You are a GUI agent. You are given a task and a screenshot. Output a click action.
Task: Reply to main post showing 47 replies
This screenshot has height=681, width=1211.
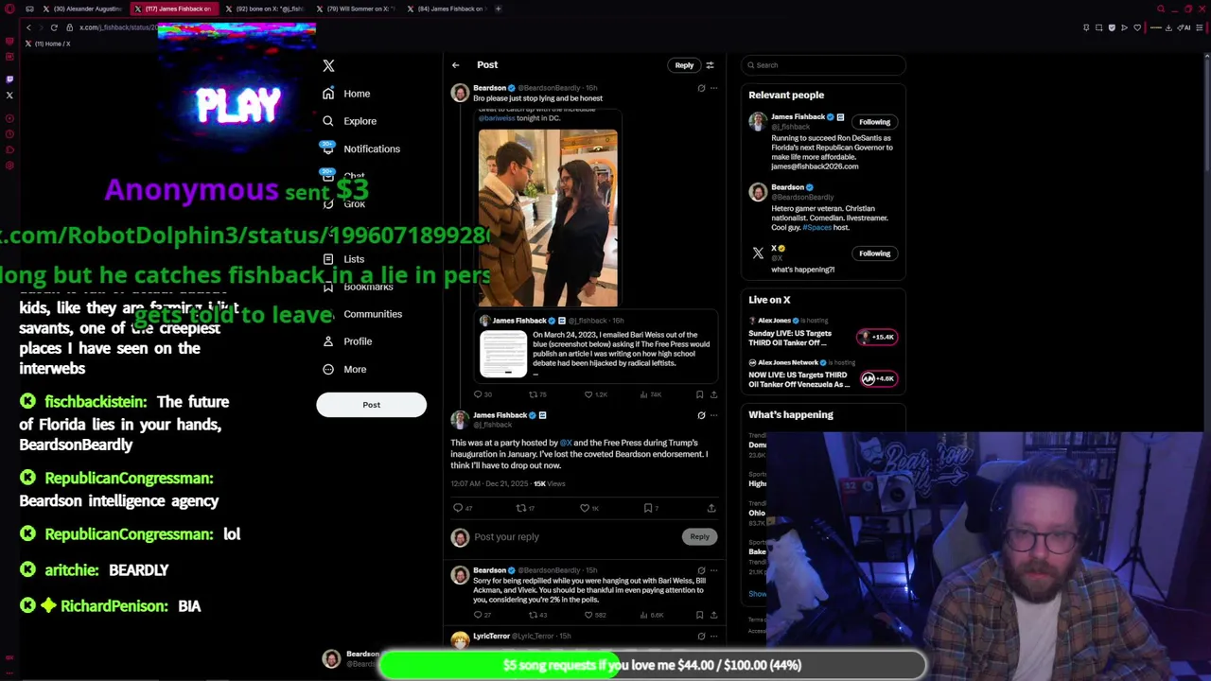[462, 508]
